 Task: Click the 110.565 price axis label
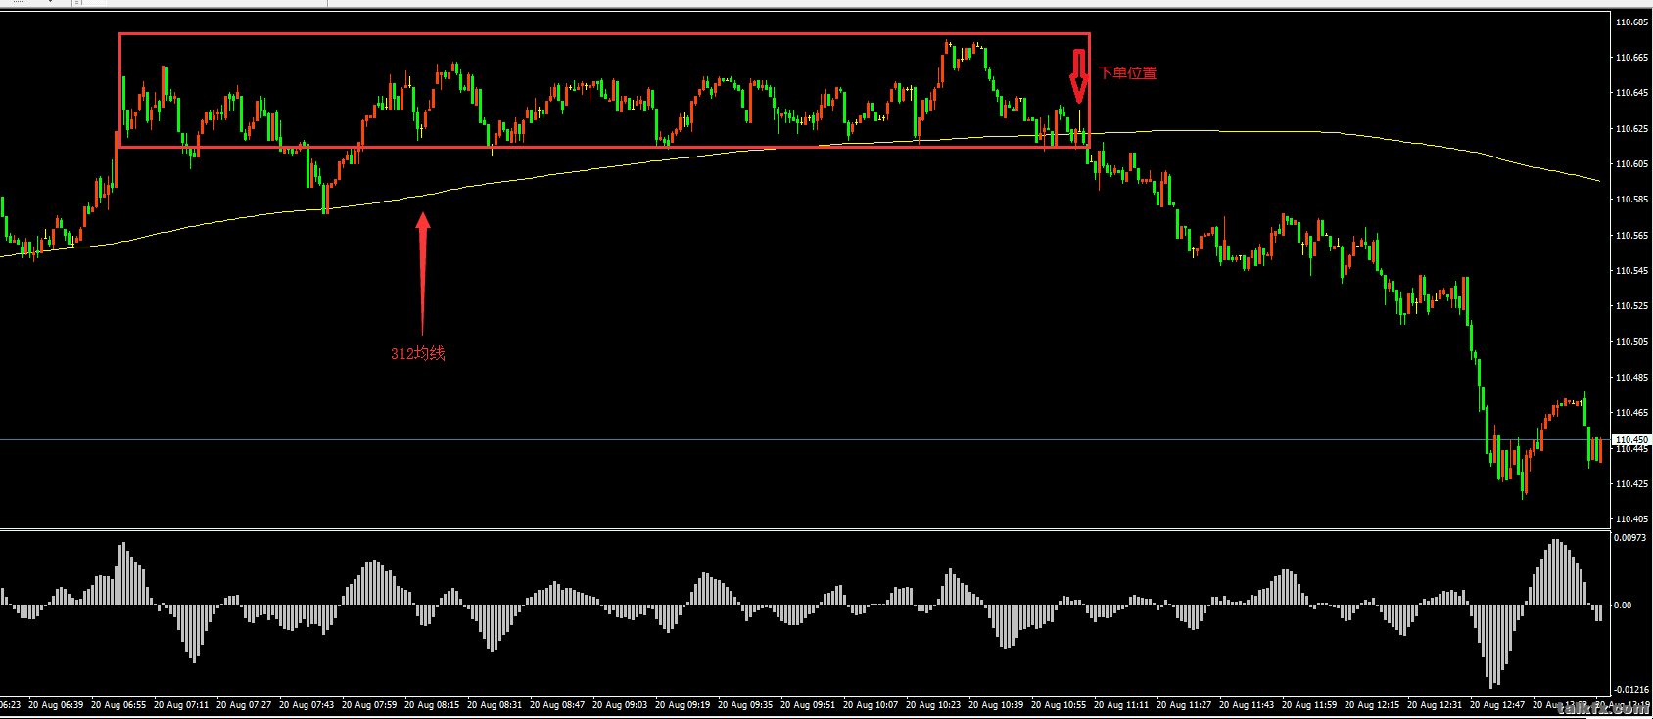tap(1631, 236)
